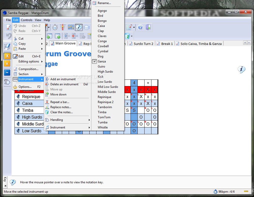The width and height of the screenshot is (254, 197).
Task: Click the pencil Edit icon in Edit menu
Action: point(15,56)
